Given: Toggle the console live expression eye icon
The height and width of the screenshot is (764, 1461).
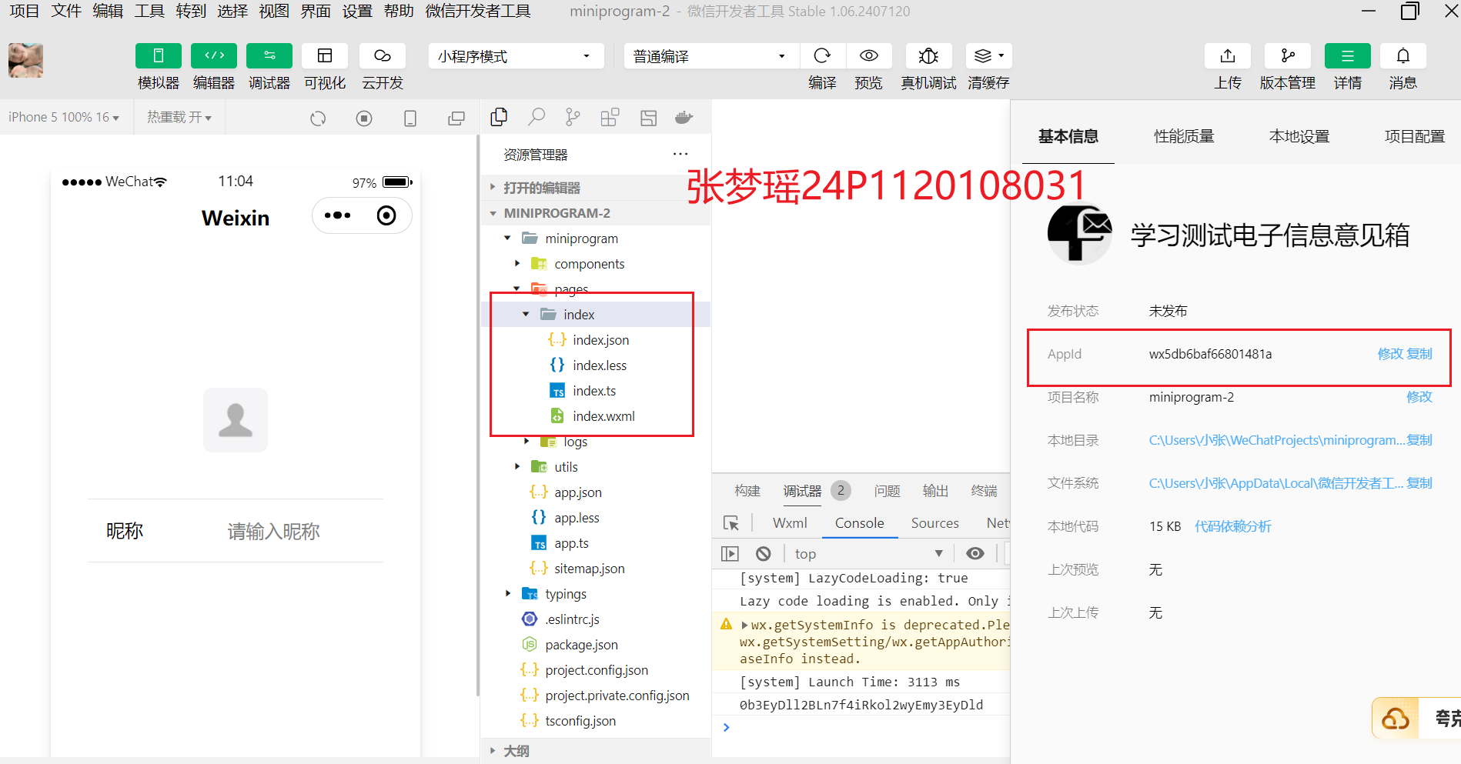Looking at the screenshot, I should coord(975,554).
